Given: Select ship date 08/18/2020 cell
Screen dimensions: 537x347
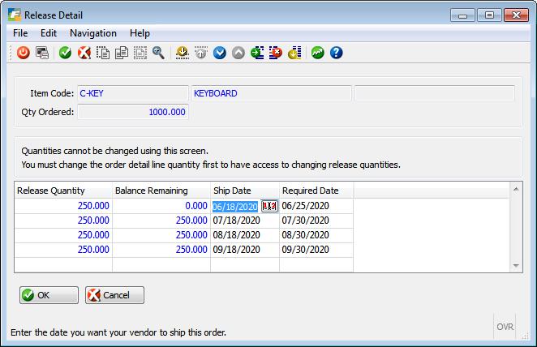Looking at the screenshot, I should click(x=245, y=235).
